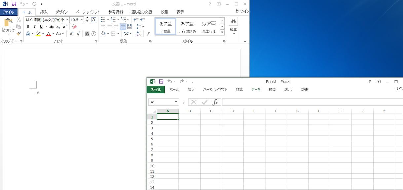Click the Decrease Indent icon
Image resolution: width=403 pixels, height=190 pixels.
click(136, 20)
